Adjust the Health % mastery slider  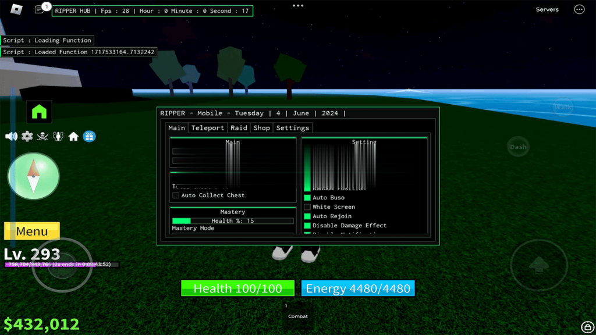pos(233,221)
